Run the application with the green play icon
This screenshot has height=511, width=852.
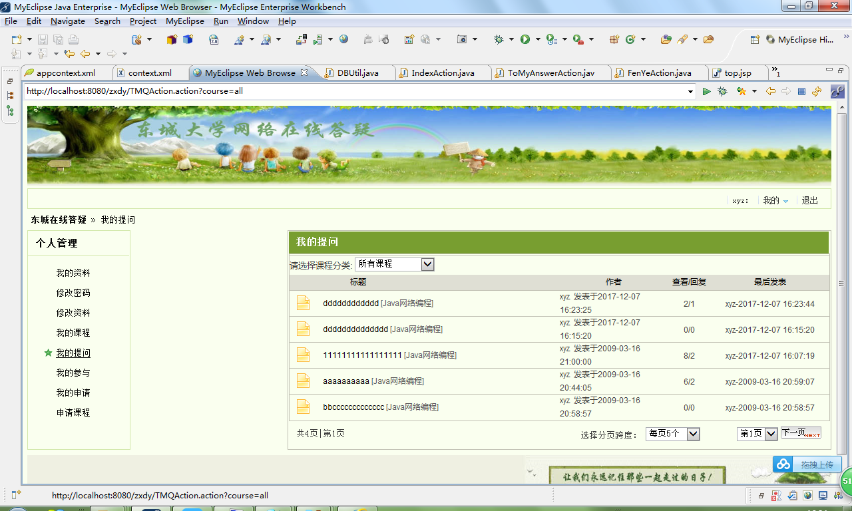click(525, 40)
